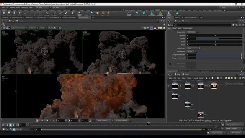Select the Curve Bezier shelf tool
The width and height of the screenshot is (245, 138).
tap(47, 13)
